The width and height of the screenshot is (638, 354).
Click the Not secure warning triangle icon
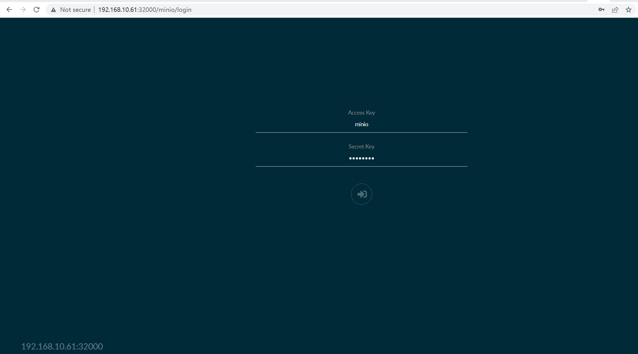53,10
